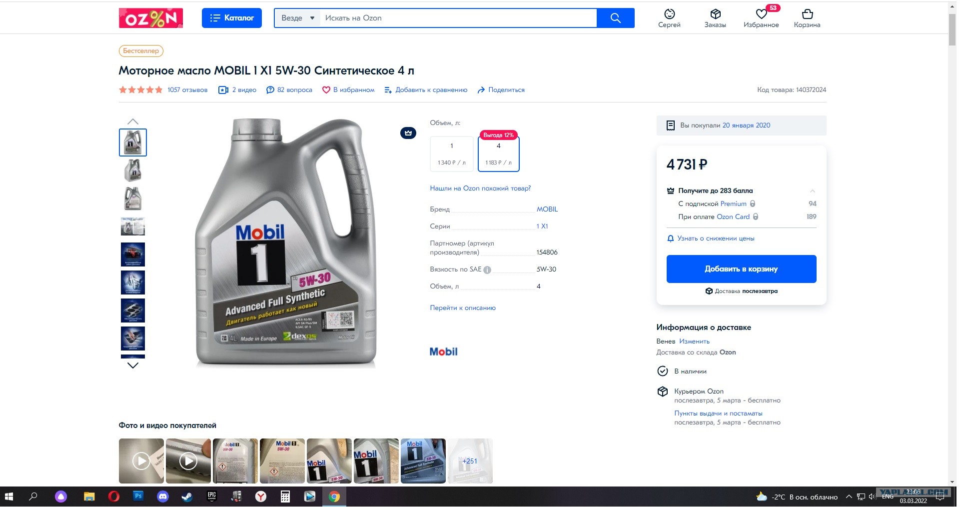Open the 1057 отзывов reviews link

[x=187, y=90]
